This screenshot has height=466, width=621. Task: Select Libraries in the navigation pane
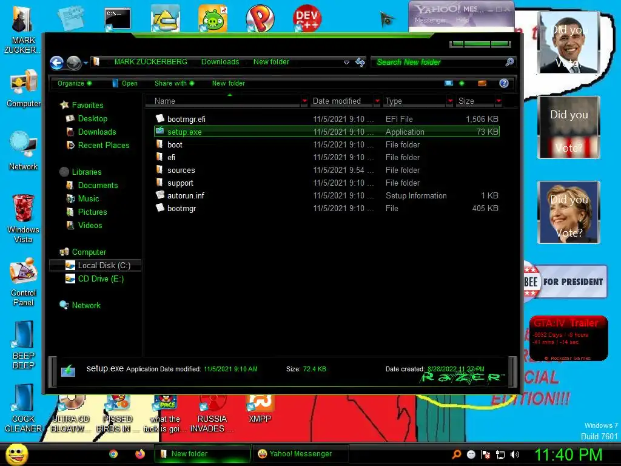[81, 172]
